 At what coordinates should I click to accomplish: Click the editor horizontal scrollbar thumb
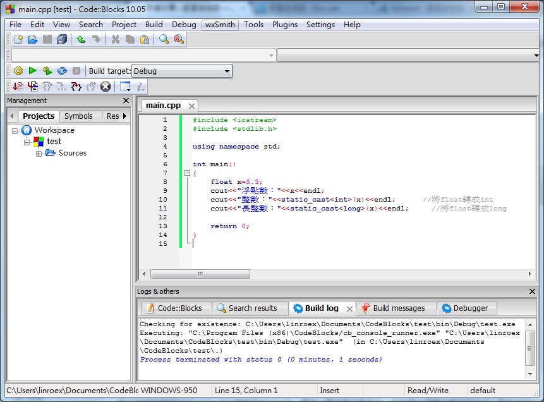200,274
